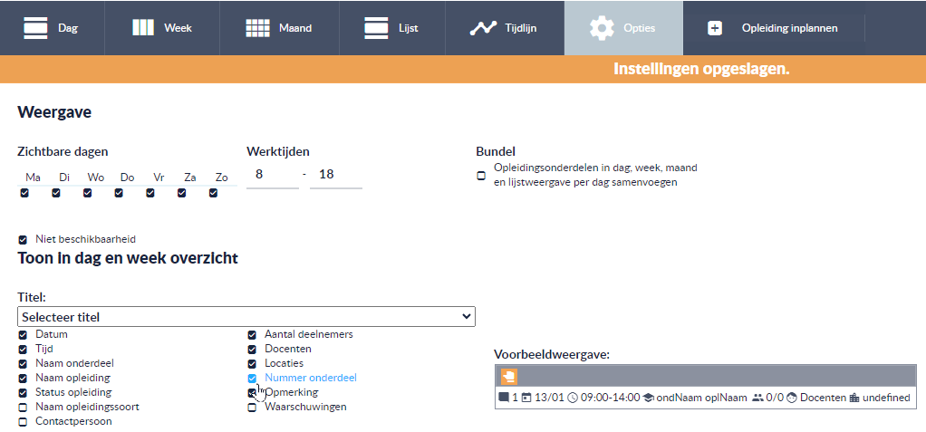The width and height of the screenshot is (926, 432).
Task: Click the Opleiding inplannen button
Action: (x=774, y=28)
